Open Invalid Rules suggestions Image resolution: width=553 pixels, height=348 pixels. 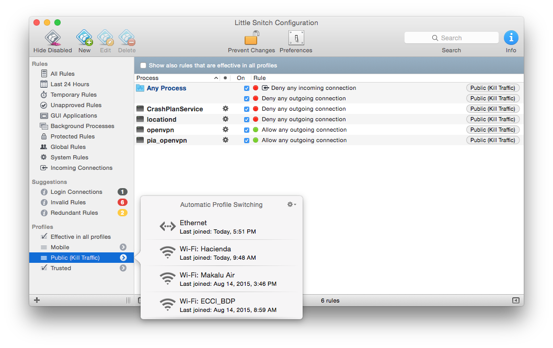[68, 202]
